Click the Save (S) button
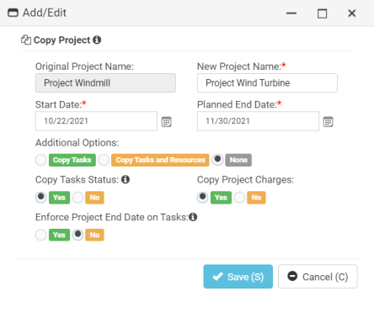Screen dimensions: 374x312 [238, 277]
